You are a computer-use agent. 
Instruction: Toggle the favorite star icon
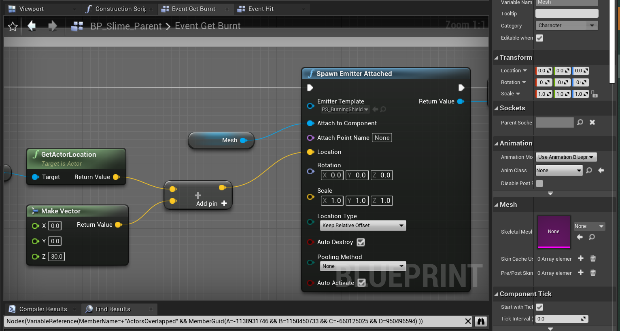(13, 27)
